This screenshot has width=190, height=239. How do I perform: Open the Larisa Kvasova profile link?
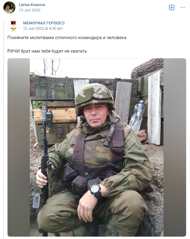click(x=32, y=5)
